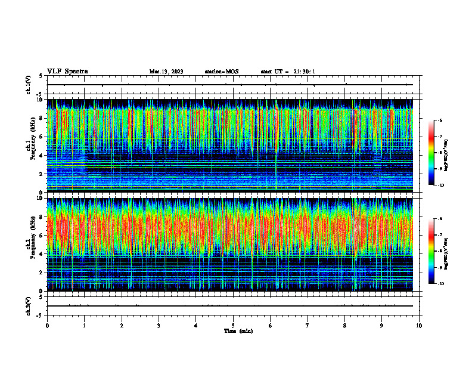Click inside the ch.2 spectrogram panel

pyautogui.click(x=230, y=245)
